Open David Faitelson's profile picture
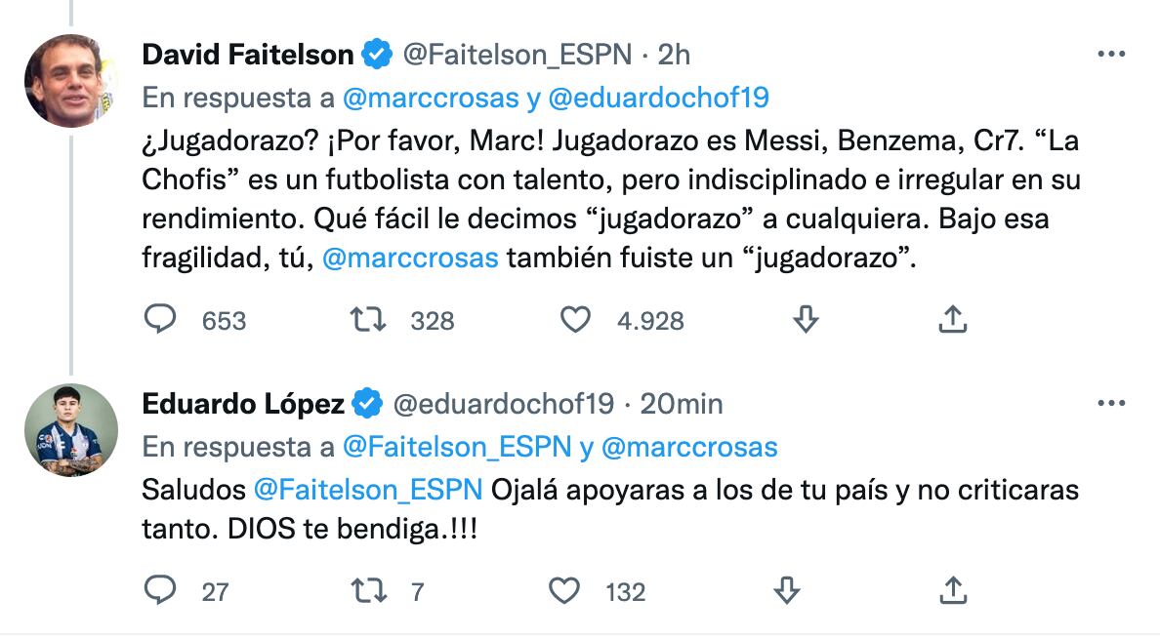Viewport: 1160px width, 638px height. click(x=71, y=81)
